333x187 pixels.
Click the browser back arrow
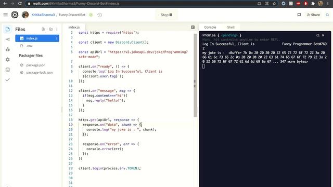pyautogui.click(x=5, y=4)
